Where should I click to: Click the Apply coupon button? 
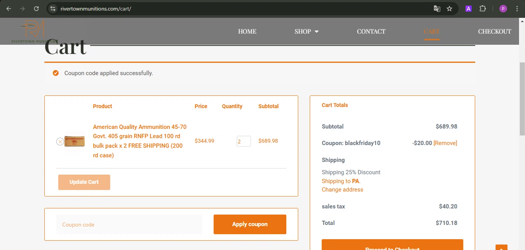pos(250,224)
